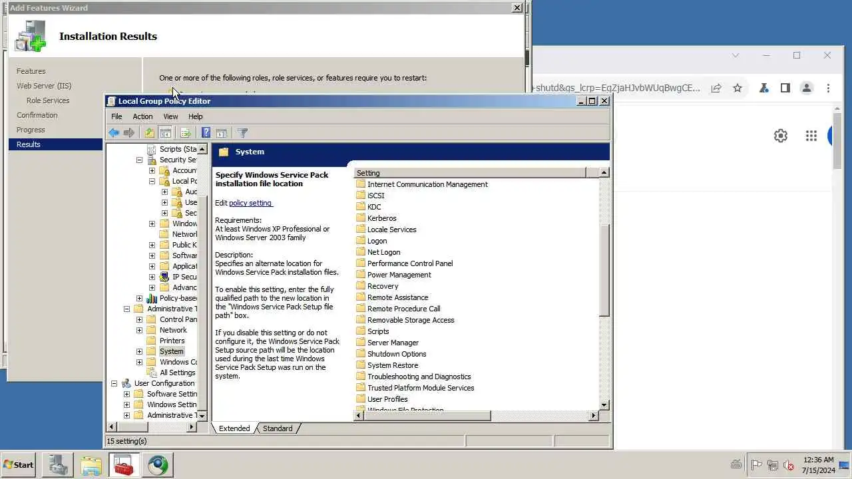The width and height of the screenshot is (852, 479).
Task: Expand the Account Policies tree node
Action: tap(152, 170)
